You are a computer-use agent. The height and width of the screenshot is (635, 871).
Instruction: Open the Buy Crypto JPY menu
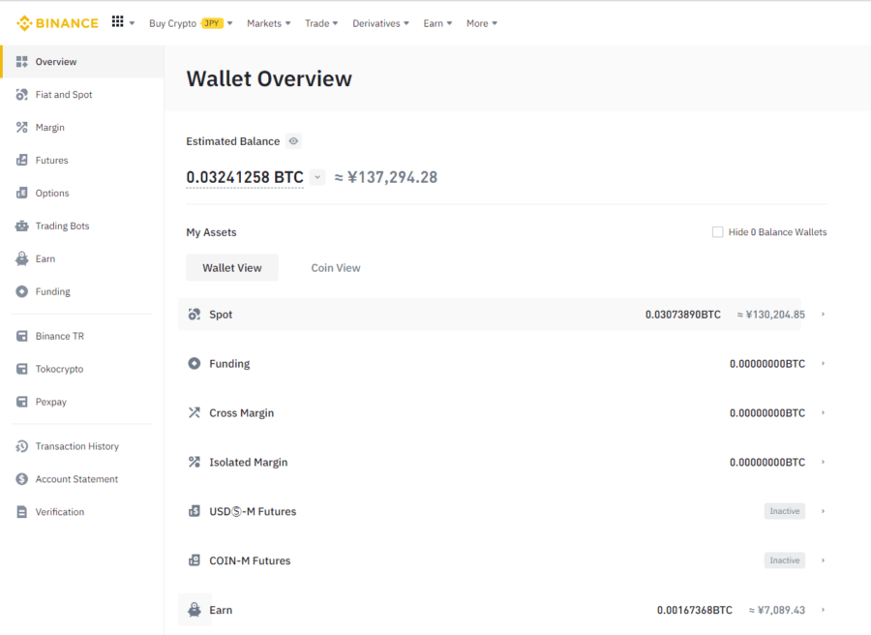(x=190, y=23)
